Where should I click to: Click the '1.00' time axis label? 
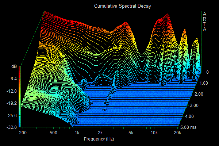click(x=204, y=83)
